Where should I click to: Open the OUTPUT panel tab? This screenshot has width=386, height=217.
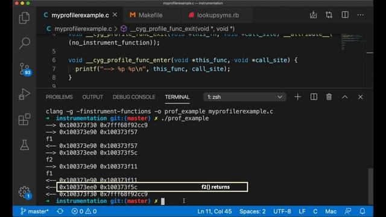[92, 97]
